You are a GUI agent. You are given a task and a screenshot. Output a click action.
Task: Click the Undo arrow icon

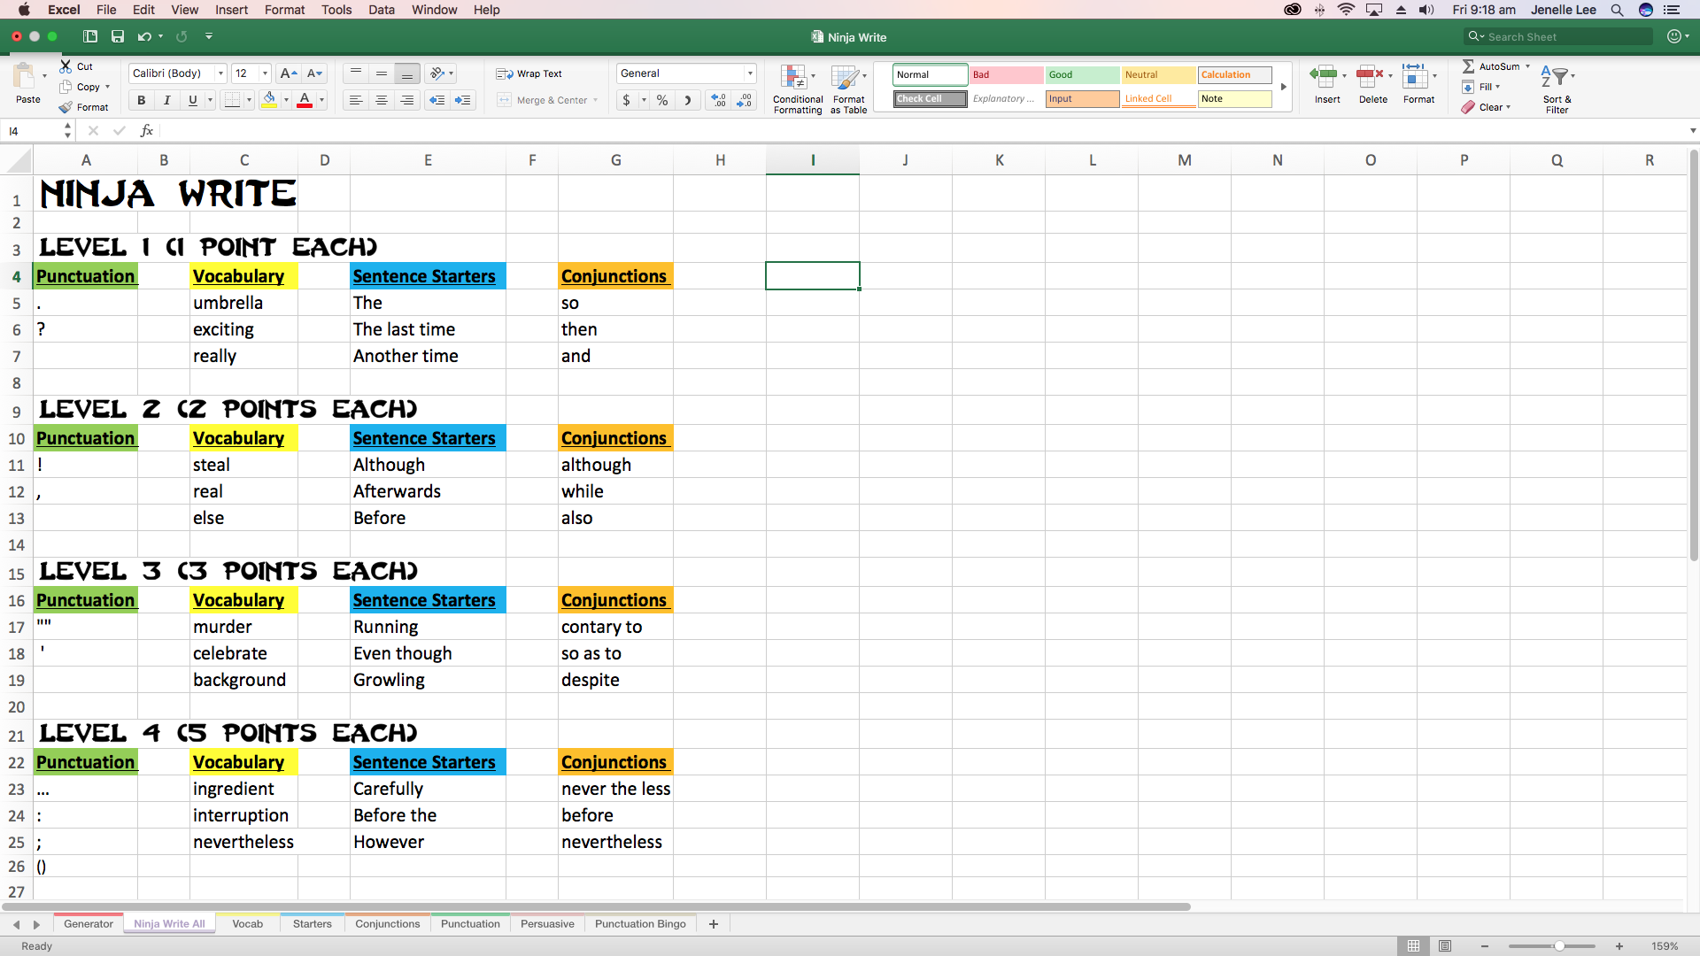(144, 36)
